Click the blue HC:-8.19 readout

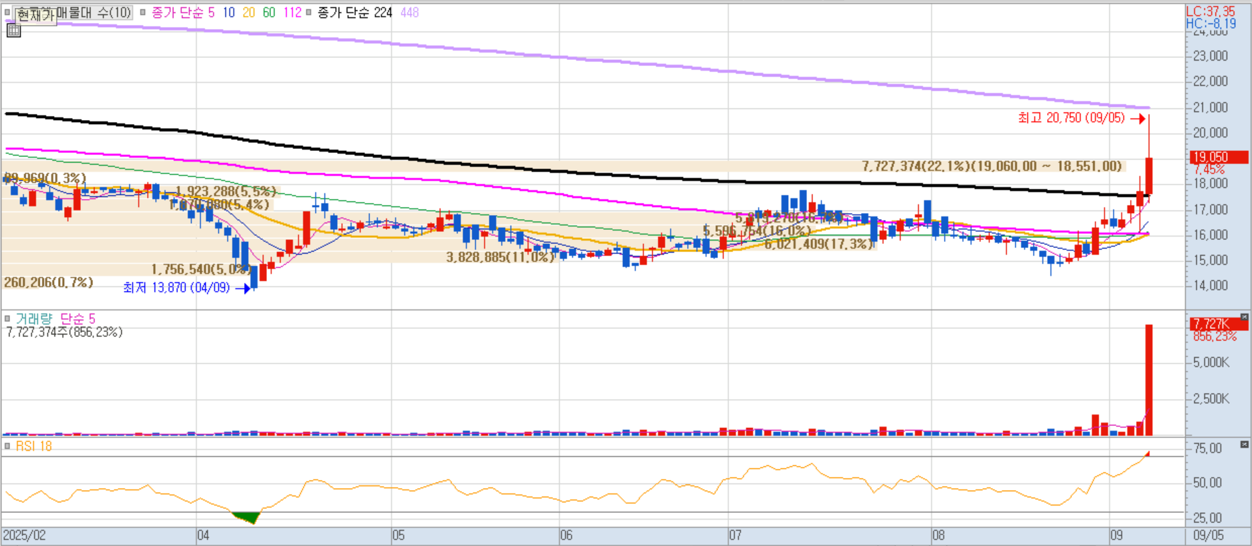[x=1211, y=24]
